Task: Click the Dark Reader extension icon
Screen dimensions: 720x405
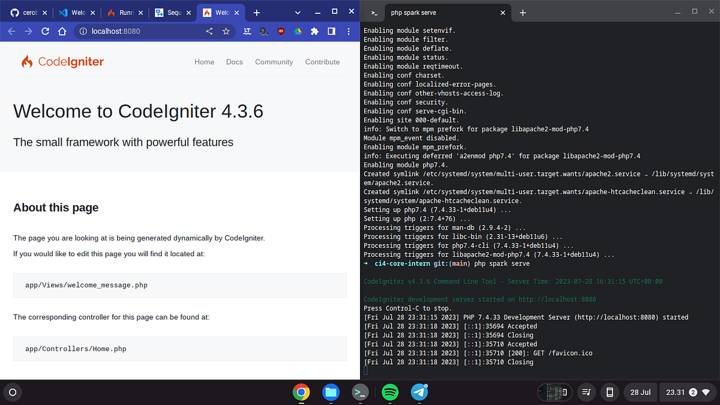Action: 263,31
